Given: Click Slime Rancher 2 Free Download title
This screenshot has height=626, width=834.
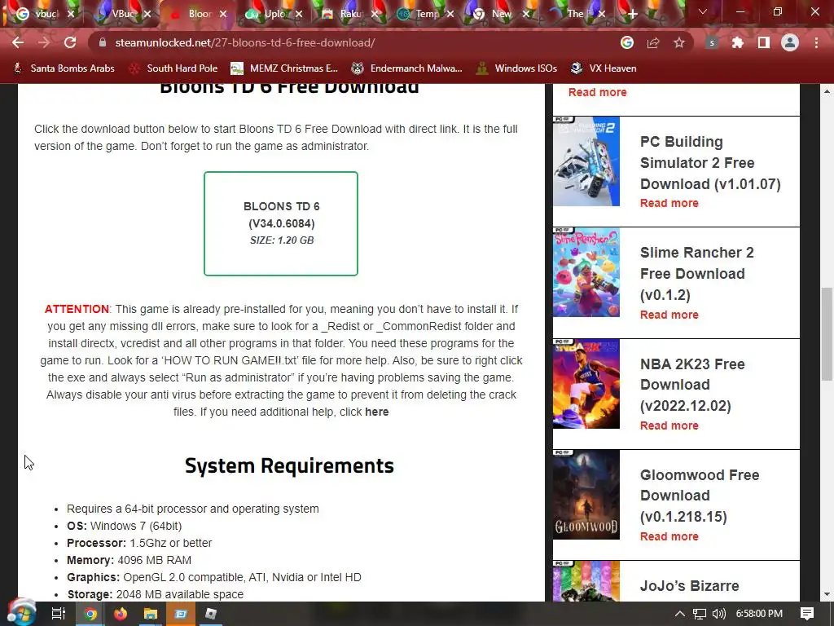Looking at the screenshot, I should pyautogui.click(x=697, y=274).
